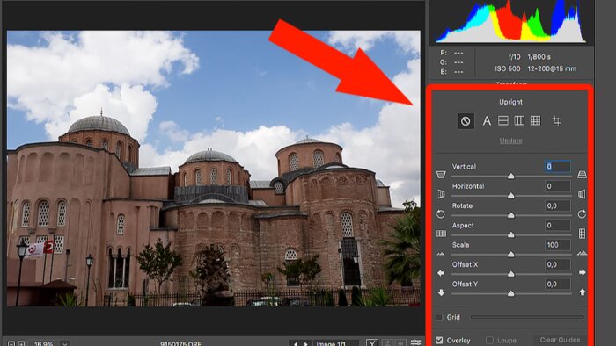The width and height of the screenshot is (616, 346).
Task: Click the Aspect slider handle
Action: pos(510,234)
